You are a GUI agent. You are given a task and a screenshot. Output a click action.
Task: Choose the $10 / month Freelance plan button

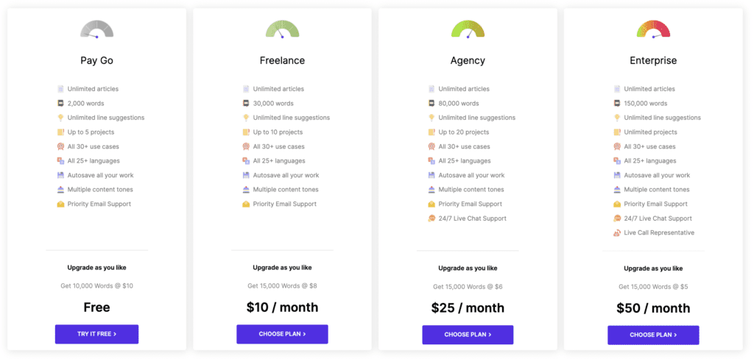coord(282,334)
